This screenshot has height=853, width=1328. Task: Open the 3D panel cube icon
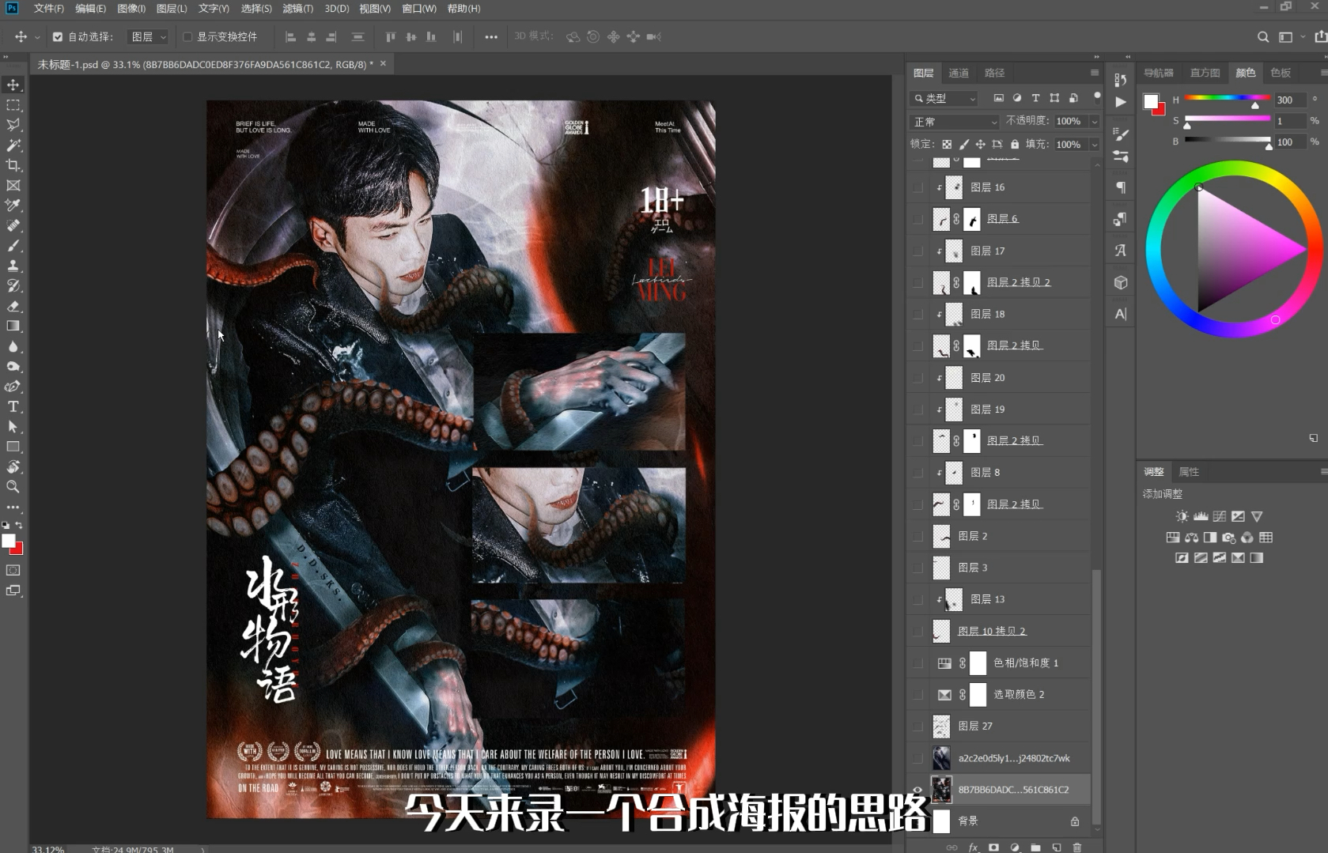pyautogui.click(x=1121, y=282)
